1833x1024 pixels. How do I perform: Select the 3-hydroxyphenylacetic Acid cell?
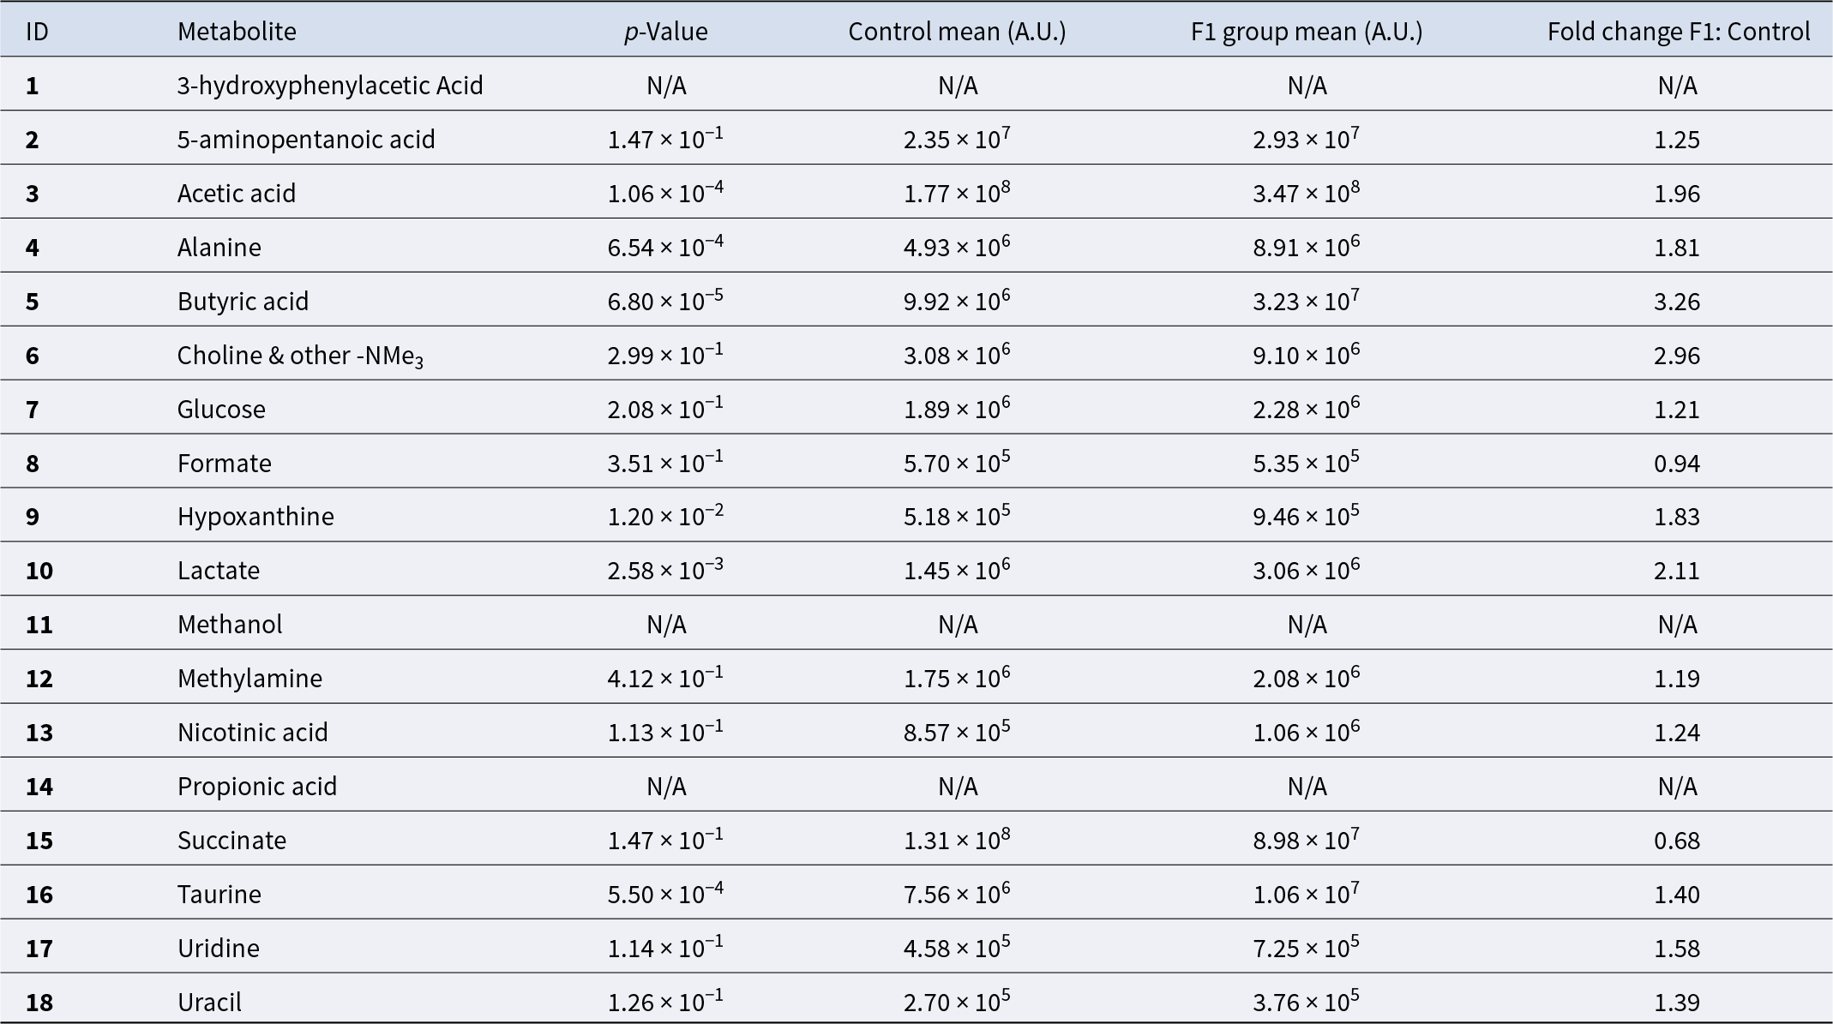pyautogui.click(x=330, y=86)
